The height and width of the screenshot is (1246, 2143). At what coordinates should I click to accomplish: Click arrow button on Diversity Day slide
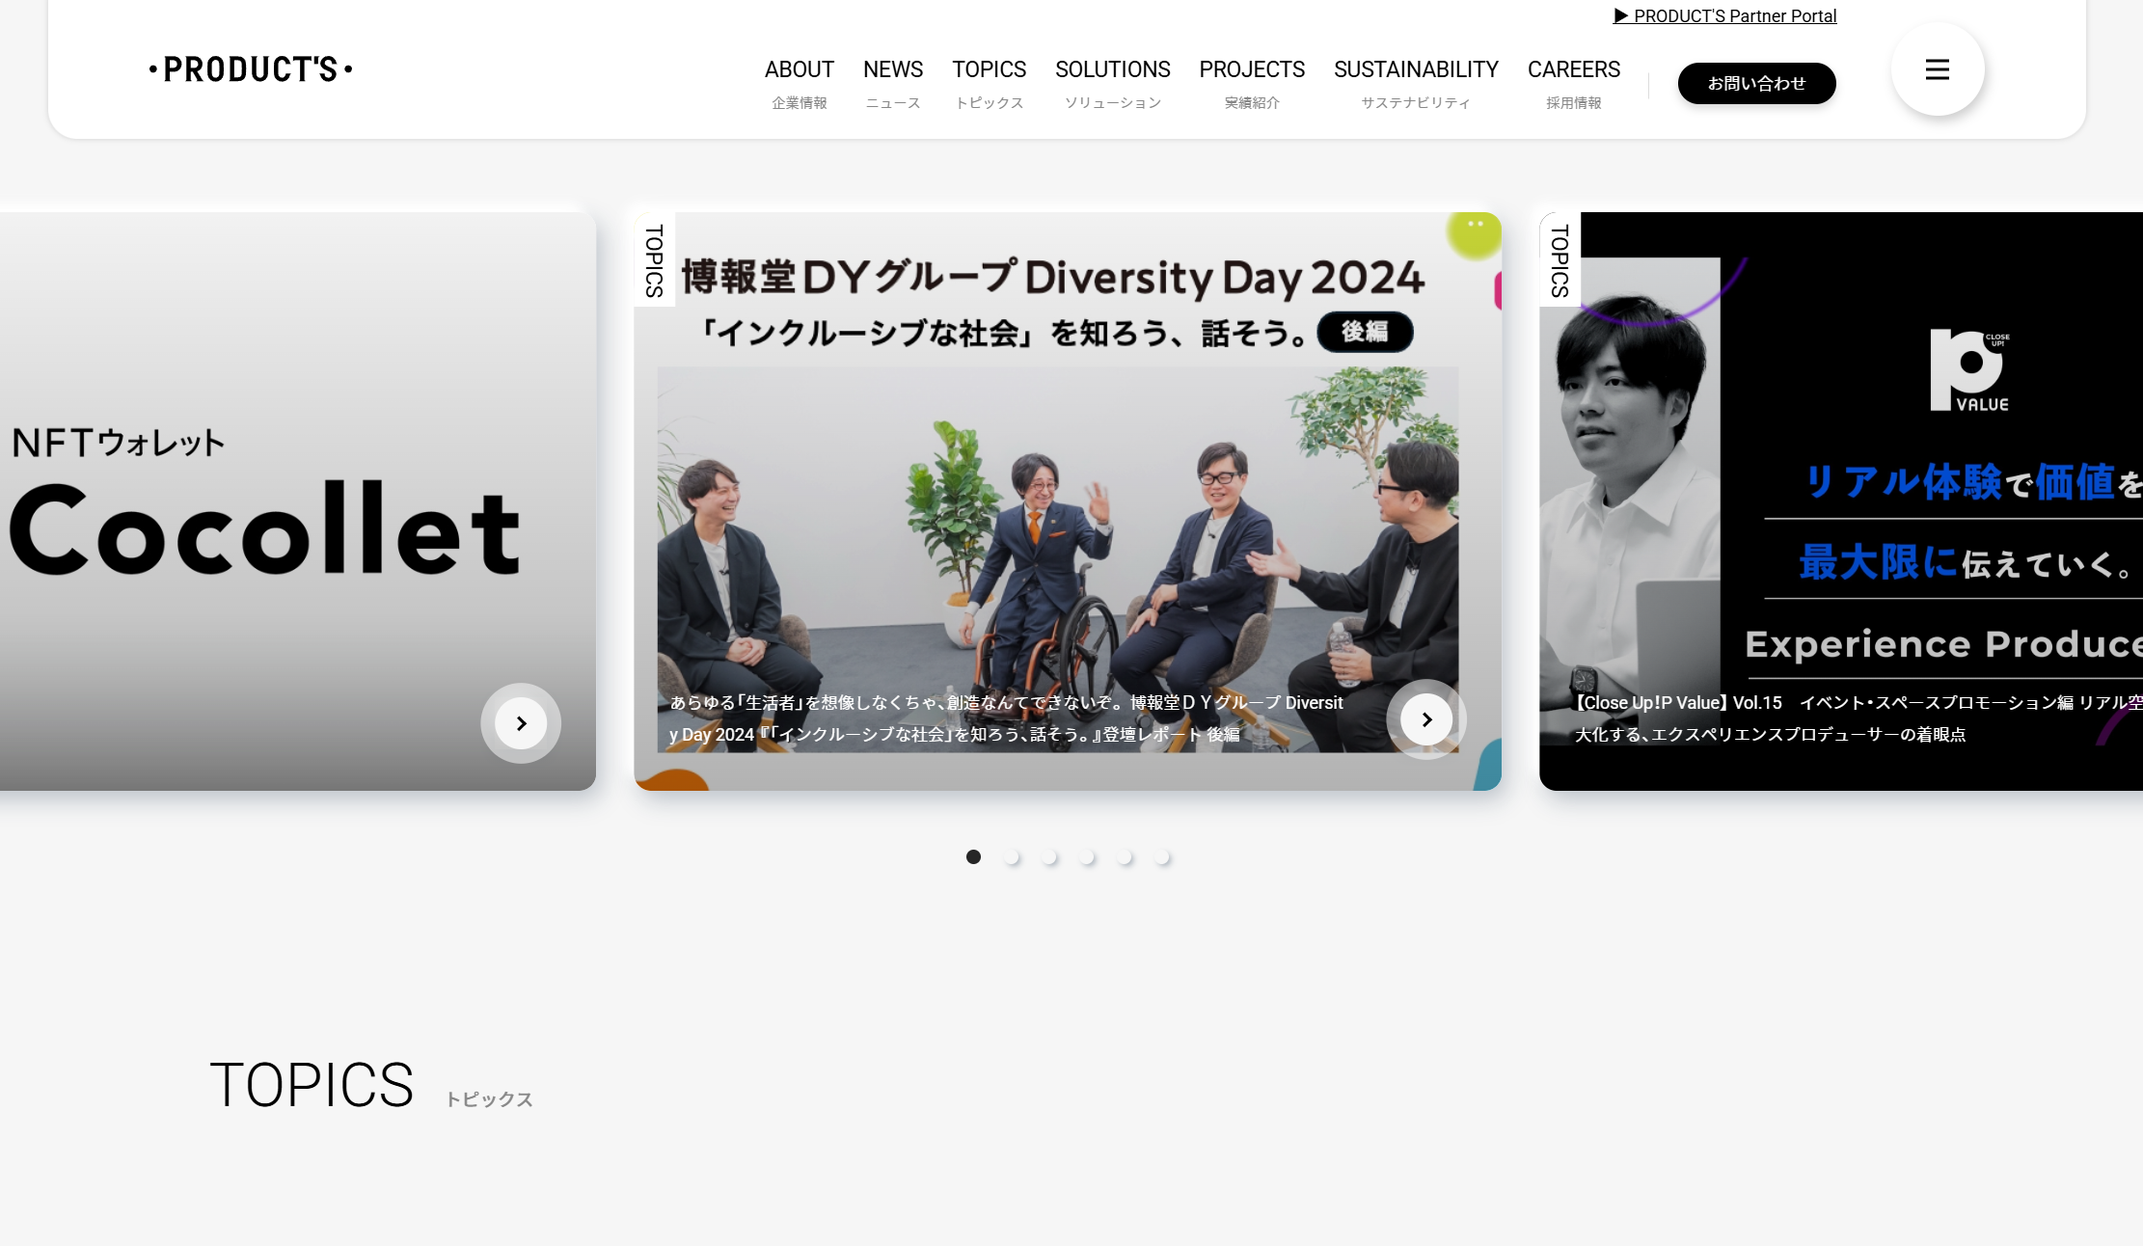click(1426, 719)
